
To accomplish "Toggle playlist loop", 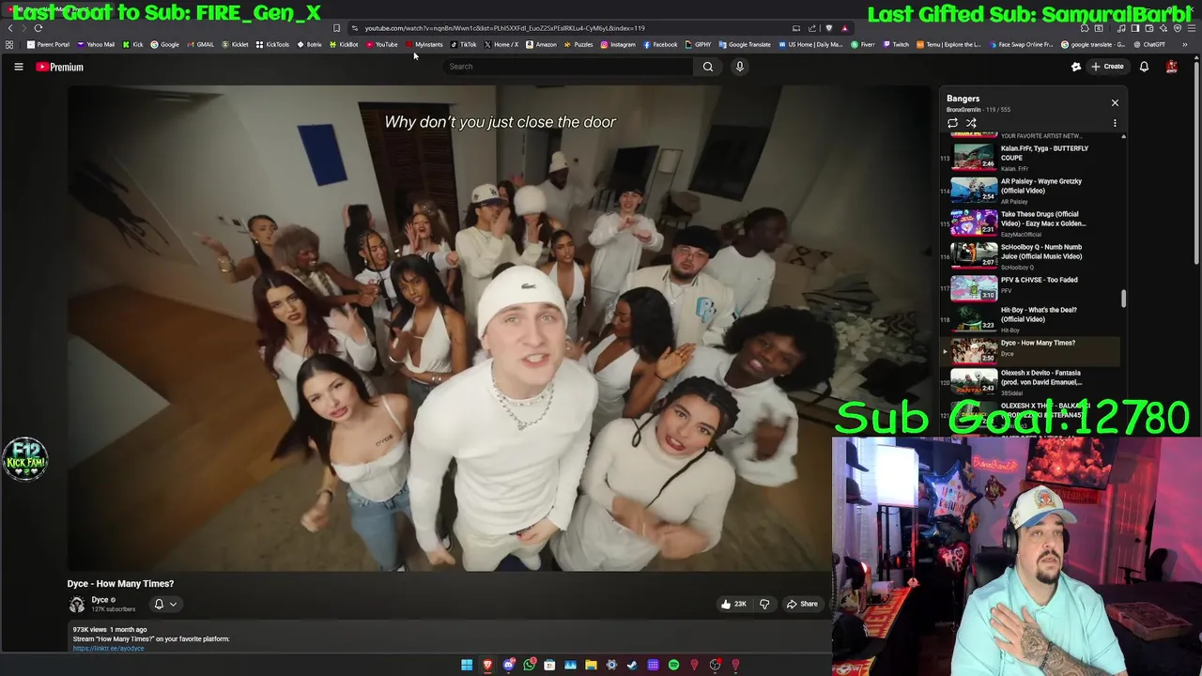I will click(x=952, y=123).
